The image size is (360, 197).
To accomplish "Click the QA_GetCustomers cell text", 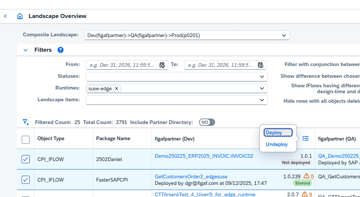I will click(339, 176).
